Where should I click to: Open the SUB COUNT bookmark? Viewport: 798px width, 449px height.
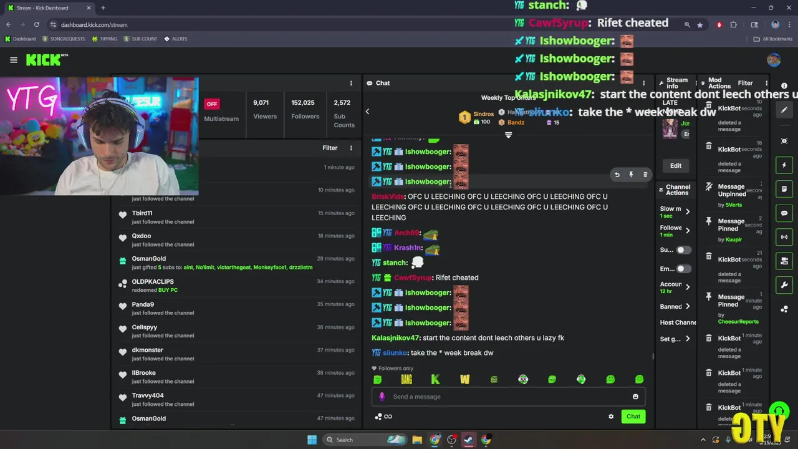click(x=140, y=39)
